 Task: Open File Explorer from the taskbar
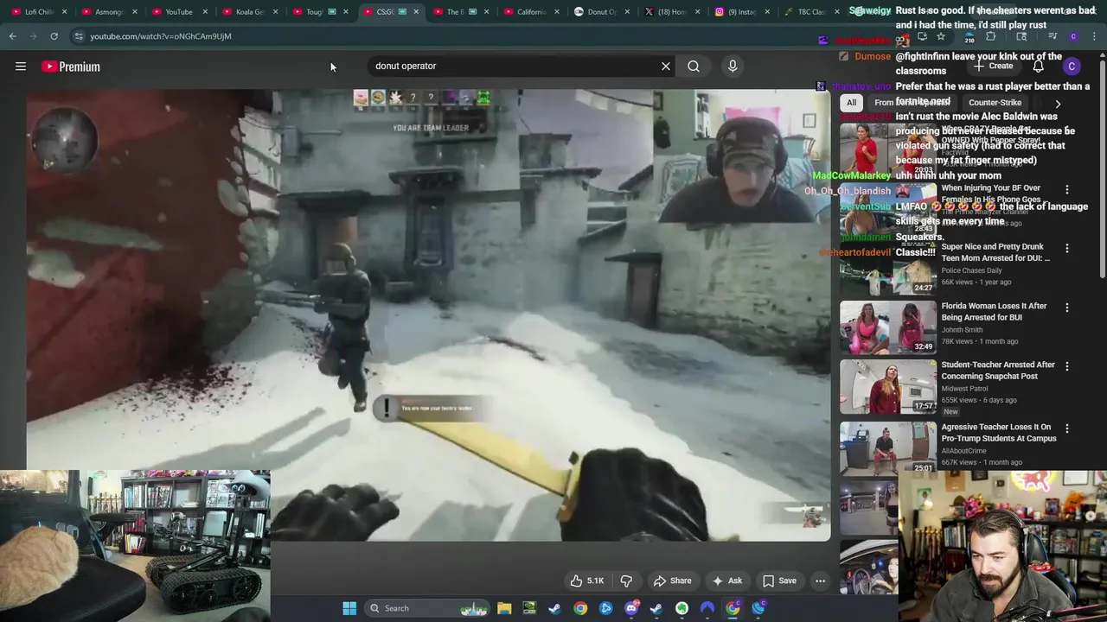[504, 608]
